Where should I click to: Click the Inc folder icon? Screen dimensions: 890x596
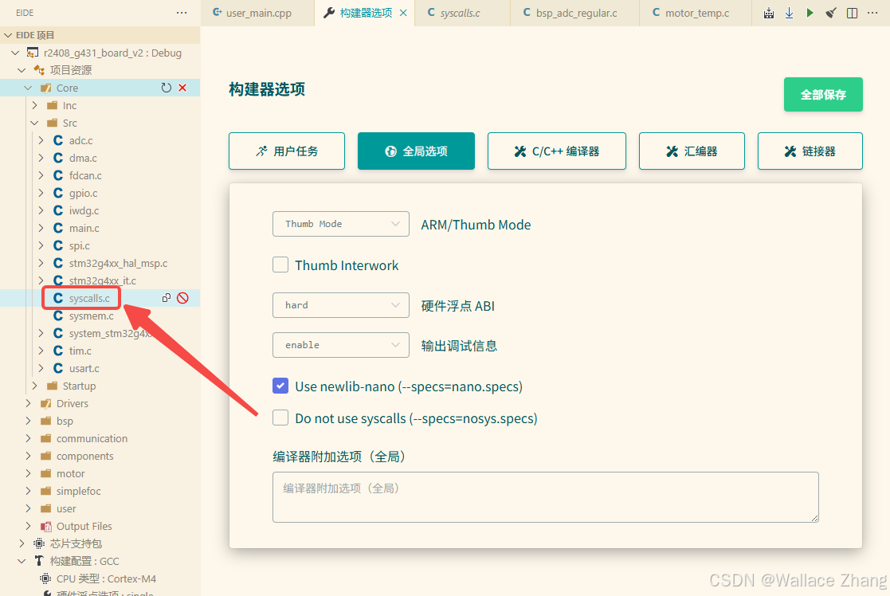(x=53, y=105)
